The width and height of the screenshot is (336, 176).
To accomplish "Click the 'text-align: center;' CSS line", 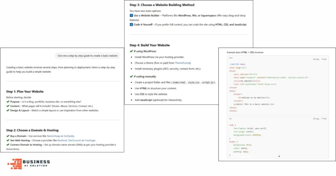I will pyautogui.click(x=243, y=132).
